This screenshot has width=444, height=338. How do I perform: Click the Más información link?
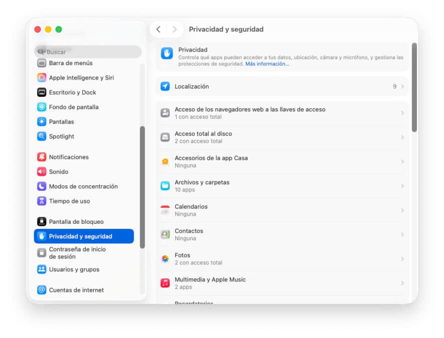267,64
